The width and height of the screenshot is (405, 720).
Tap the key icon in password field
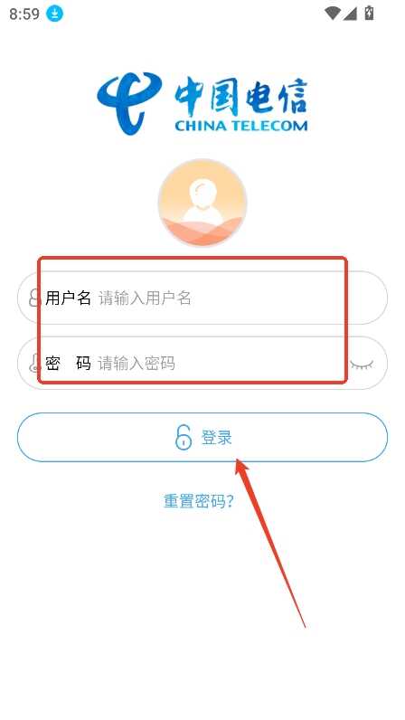pyautogui.click(x=34, y=364)
